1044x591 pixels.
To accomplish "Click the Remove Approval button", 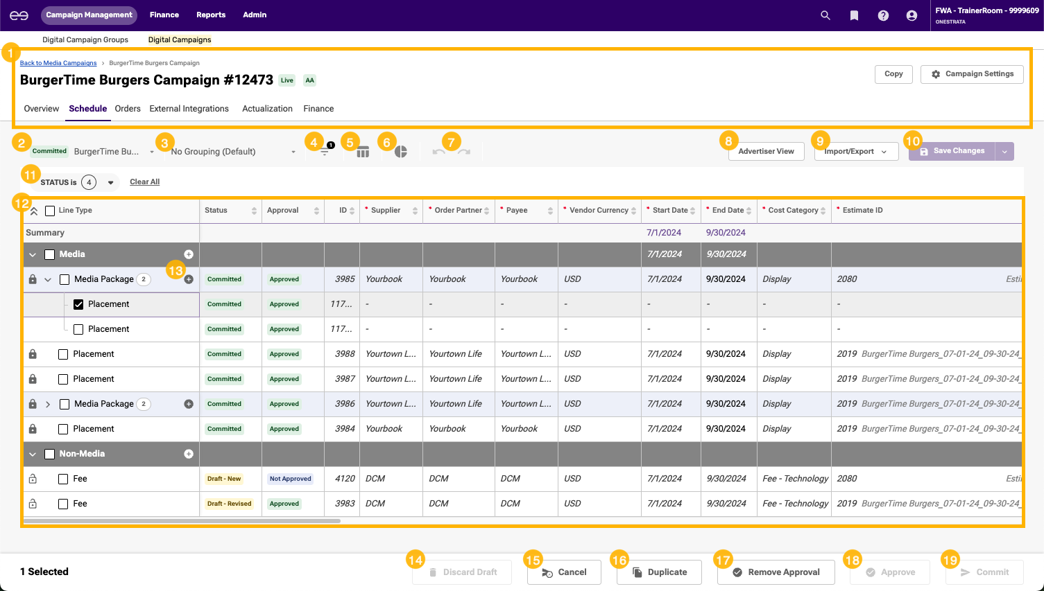I will pyautogui.click(x=776, y=572).
